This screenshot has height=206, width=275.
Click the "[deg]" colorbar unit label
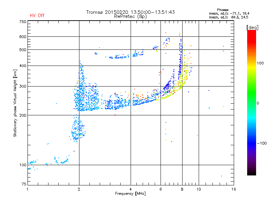[252, 27]
